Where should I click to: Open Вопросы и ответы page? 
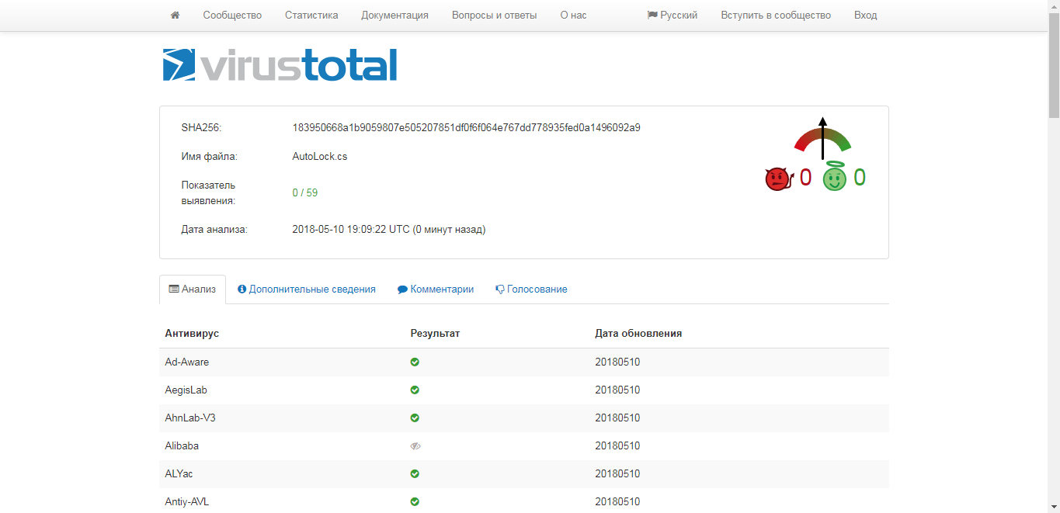(494, 16)
